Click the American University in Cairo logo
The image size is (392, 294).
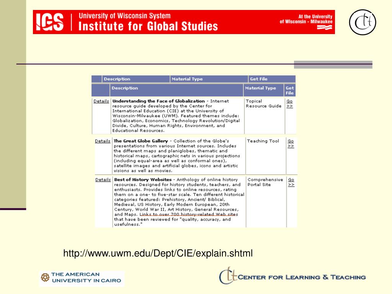82,278
